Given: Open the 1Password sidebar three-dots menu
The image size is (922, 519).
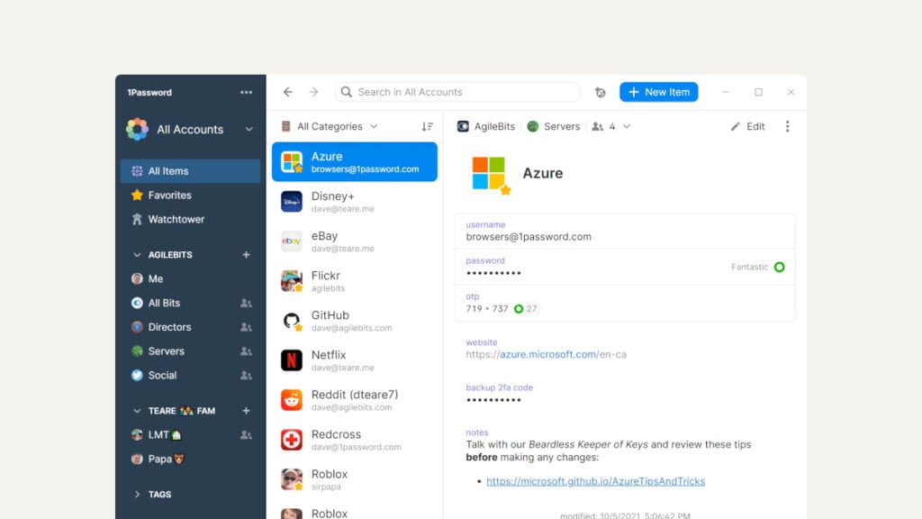Looking at the screenshot, I should click(x=246, y=93).
